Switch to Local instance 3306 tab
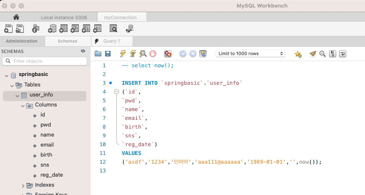This screenshot has height=195, width=365. click(64, 18)
